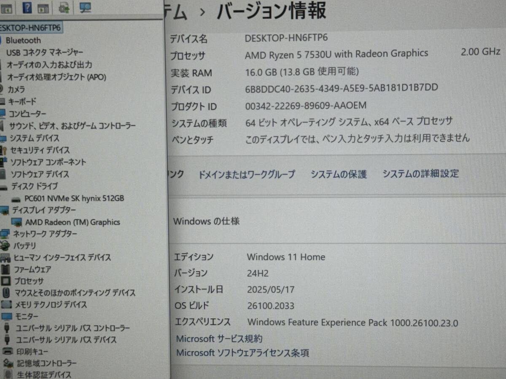Click the デバイス ID label
Image resolution: width=506 pixels, height=379 pixels.
click(191, 90)
